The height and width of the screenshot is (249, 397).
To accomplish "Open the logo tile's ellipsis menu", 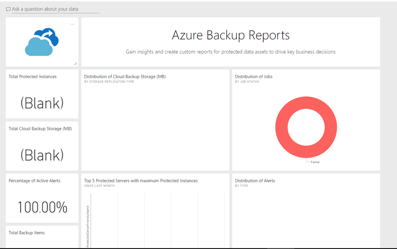I will tap(72, 24).
